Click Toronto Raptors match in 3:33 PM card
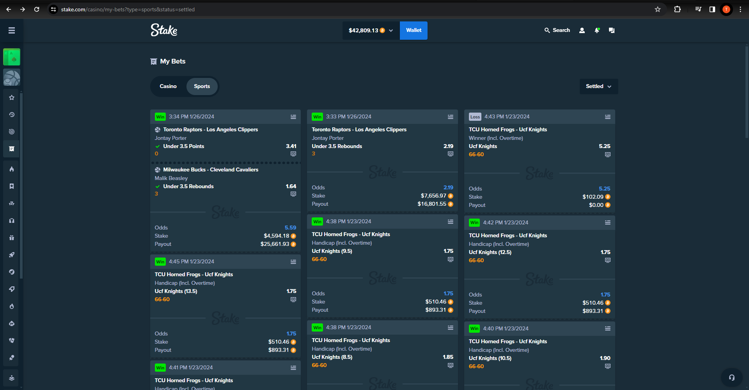 359,130
